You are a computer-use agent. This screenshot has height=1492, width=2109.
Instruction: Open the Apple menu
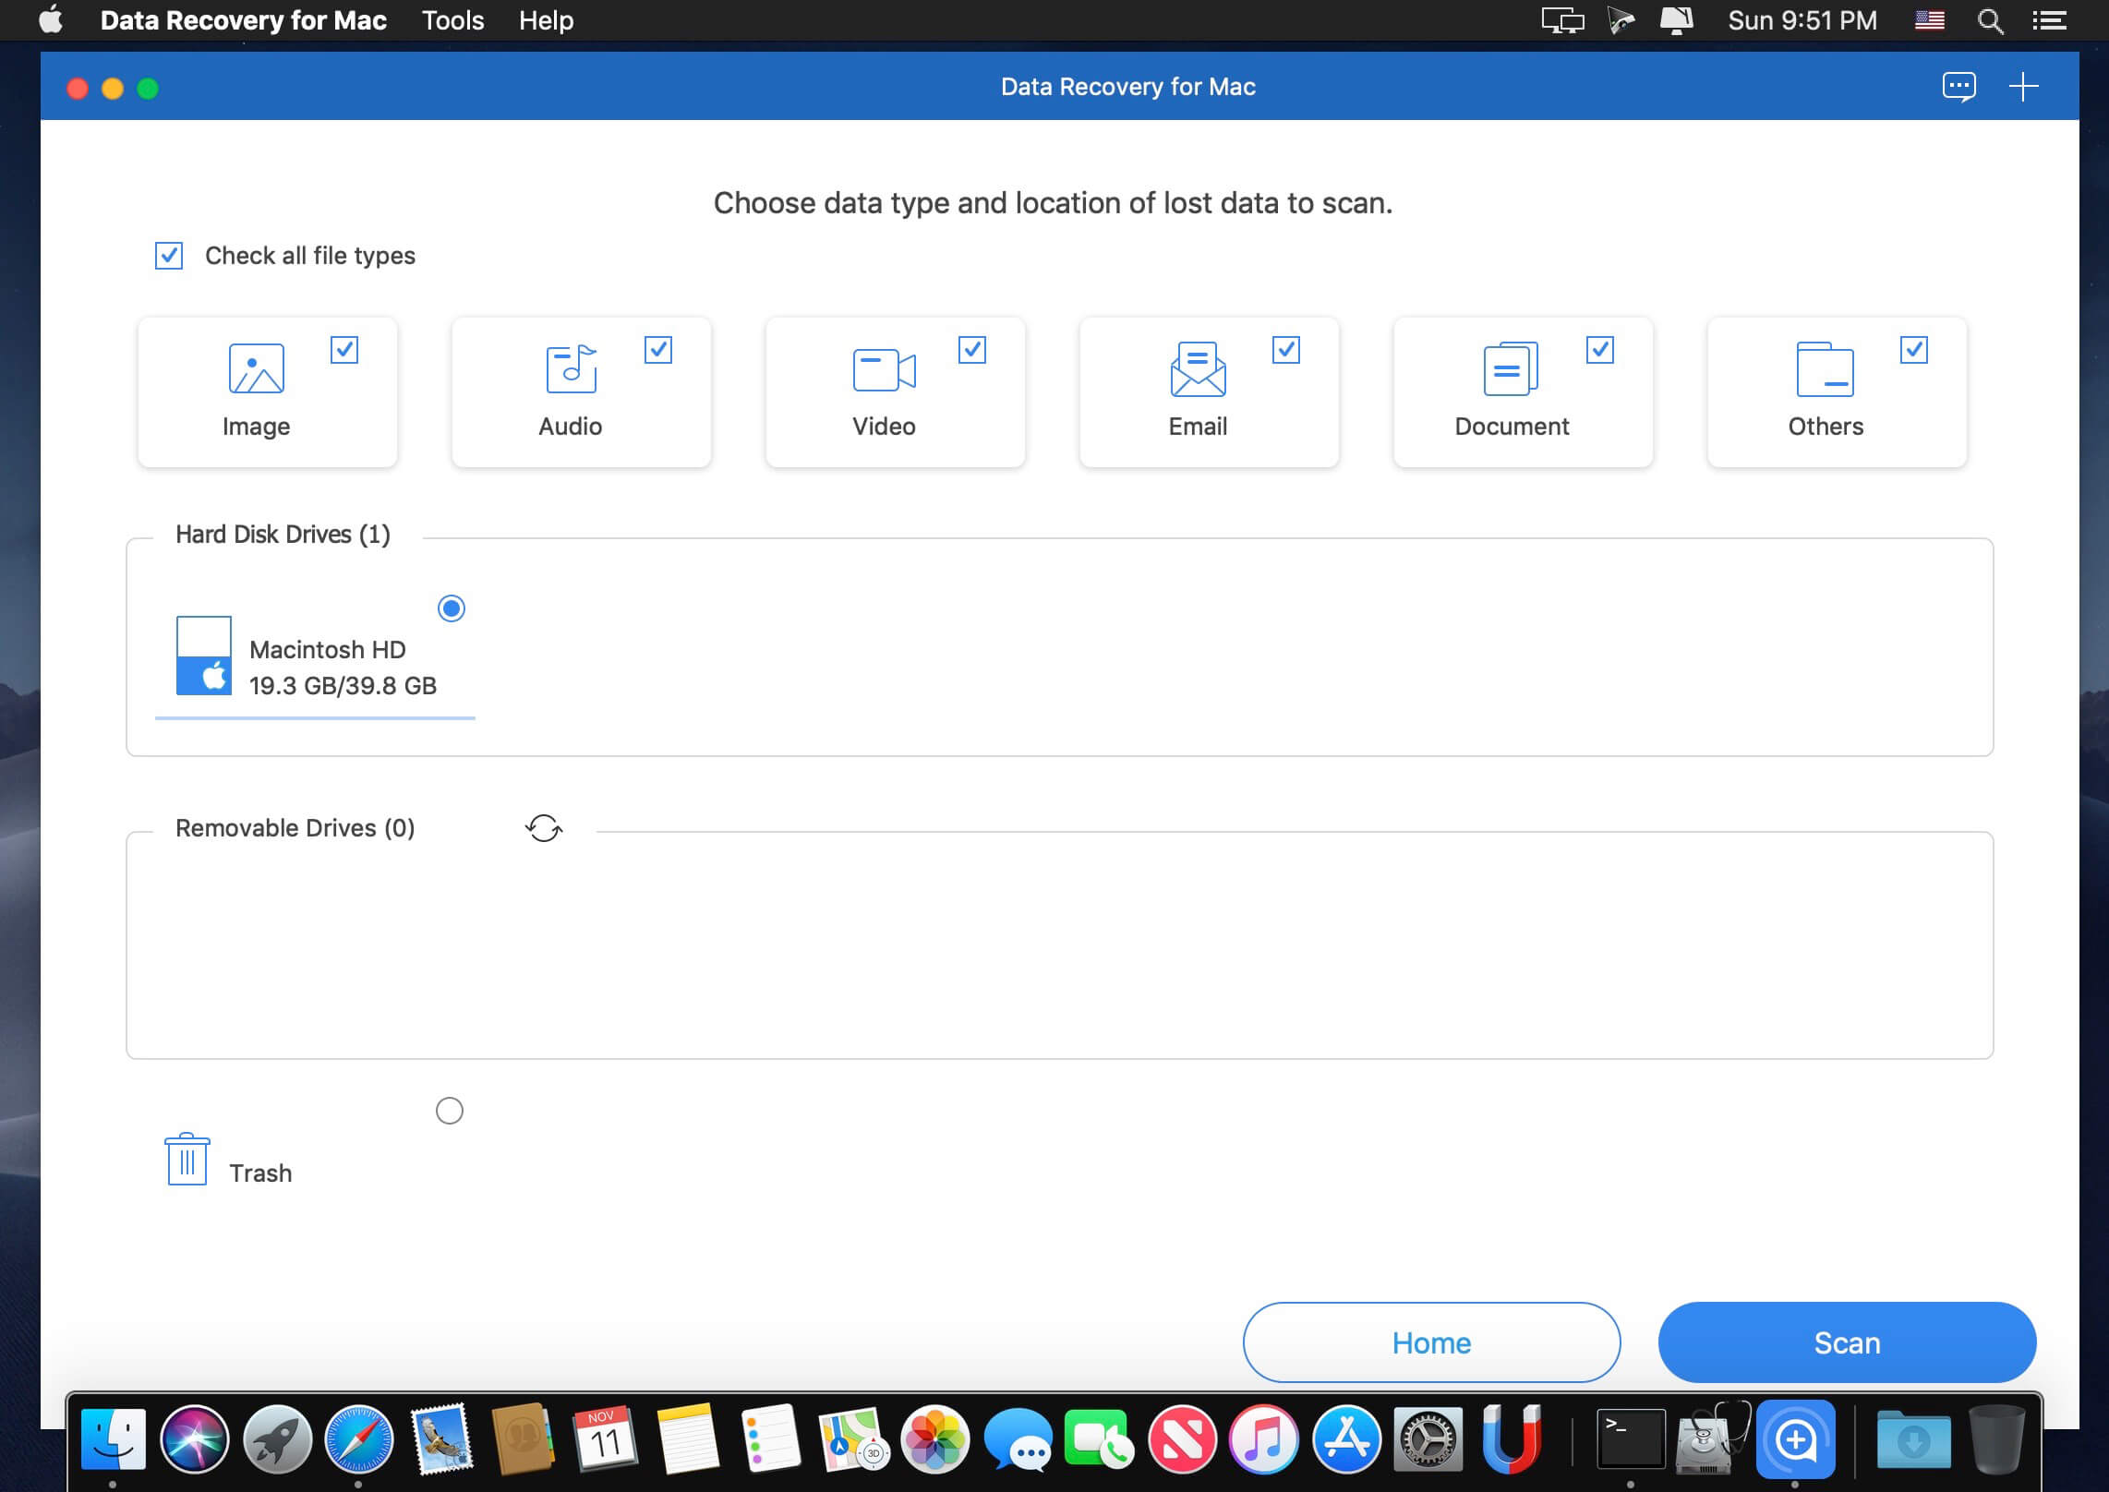tap(52, 19)
